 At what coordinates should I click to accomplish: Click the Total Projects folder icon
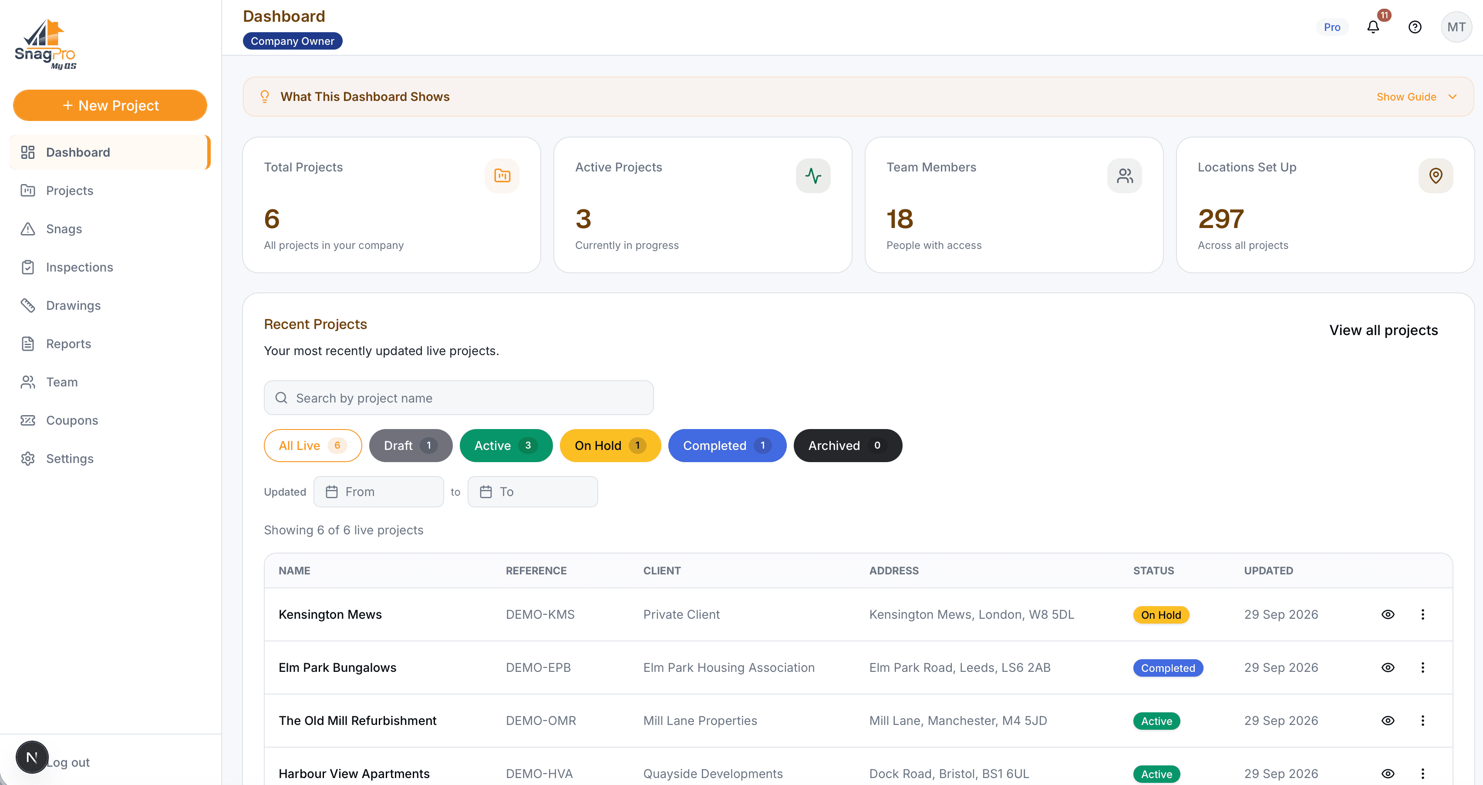502,175
